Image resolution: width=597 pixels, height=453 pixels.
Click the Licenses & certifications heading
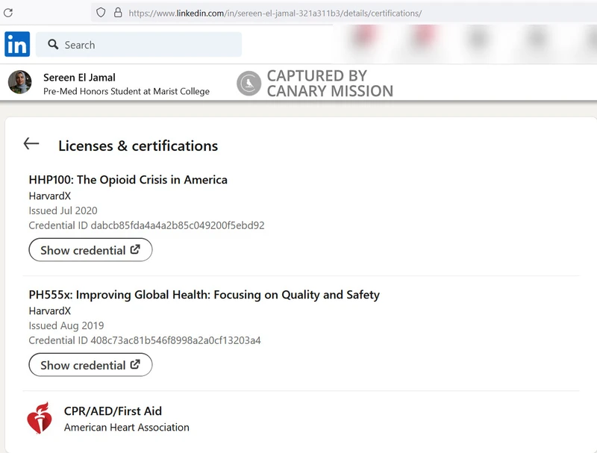[x=137, y=146]
